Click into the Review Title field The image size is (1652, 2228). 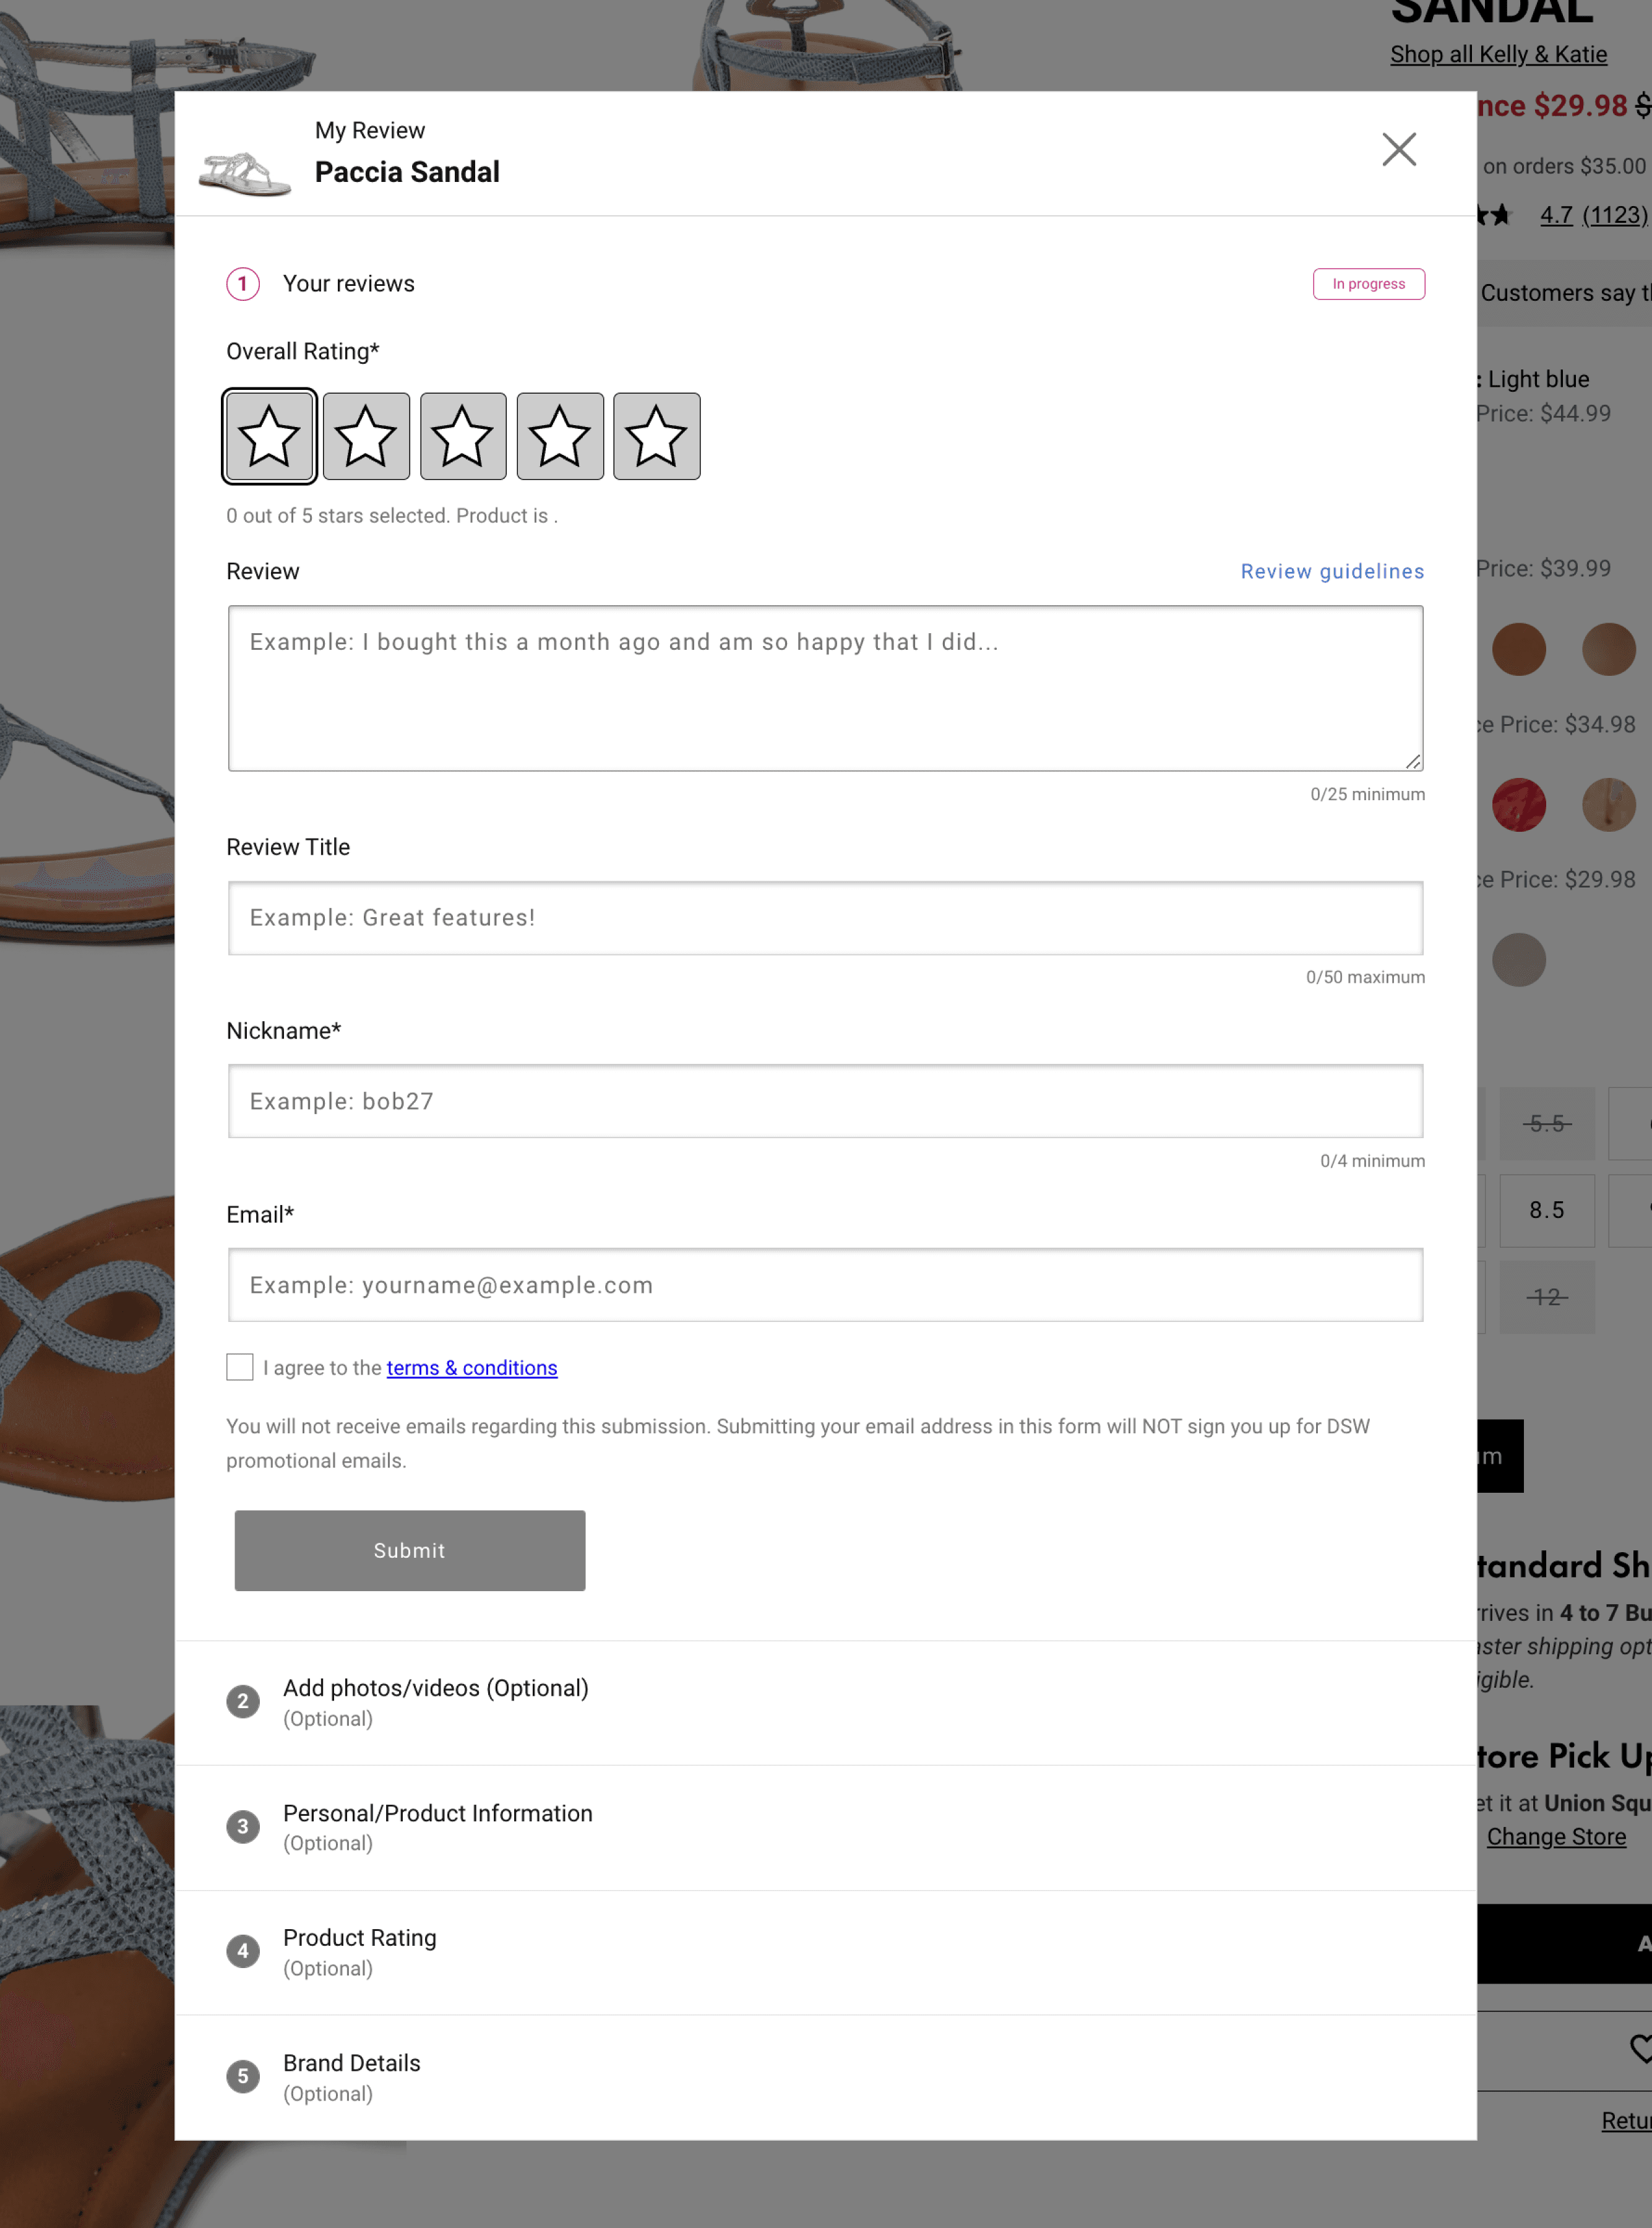pos(825,918)
